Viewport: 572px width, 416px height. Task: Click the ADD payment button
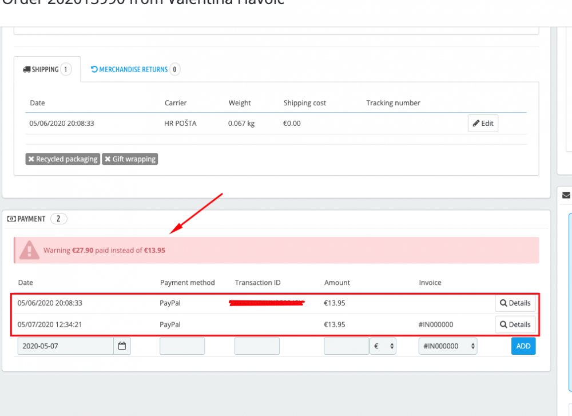tap(523, 346)
